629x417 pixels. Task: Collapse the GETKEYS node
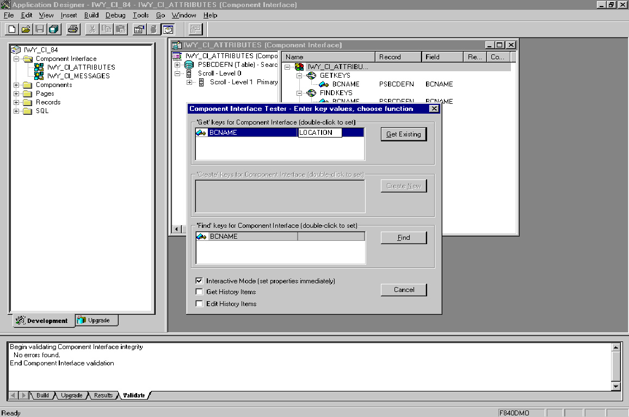pyautogui.click(x=299, y=76)
